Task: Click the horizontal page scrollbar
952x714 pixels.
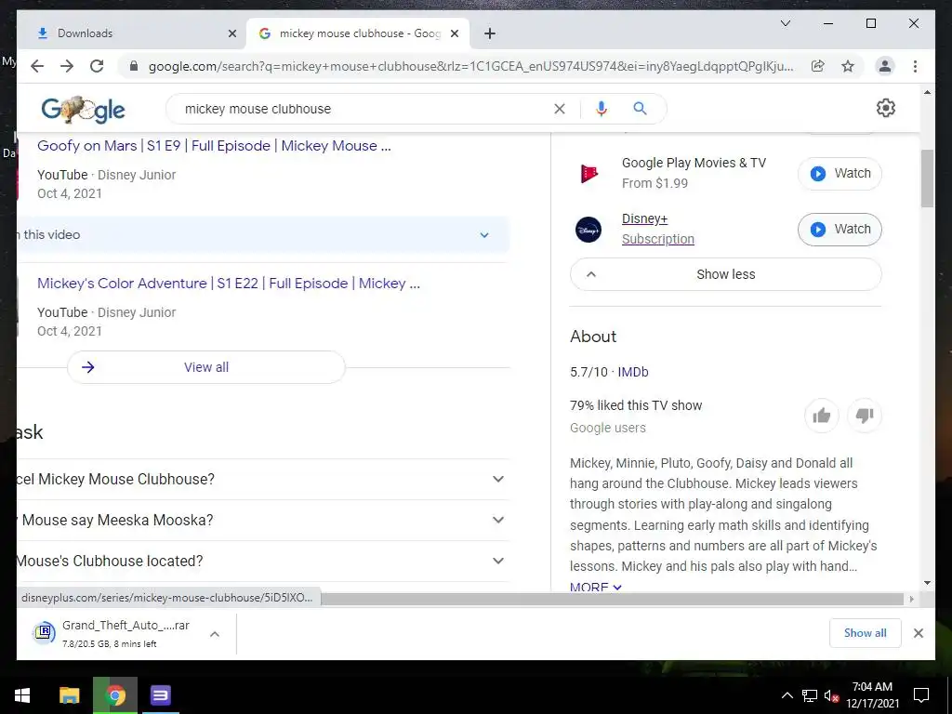Action: coord(612,600)
